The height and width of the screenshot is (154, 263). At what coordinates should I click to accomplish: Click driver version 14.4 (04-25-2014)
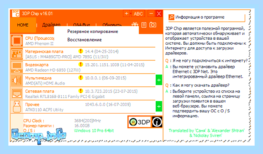[x=102, y=51]
